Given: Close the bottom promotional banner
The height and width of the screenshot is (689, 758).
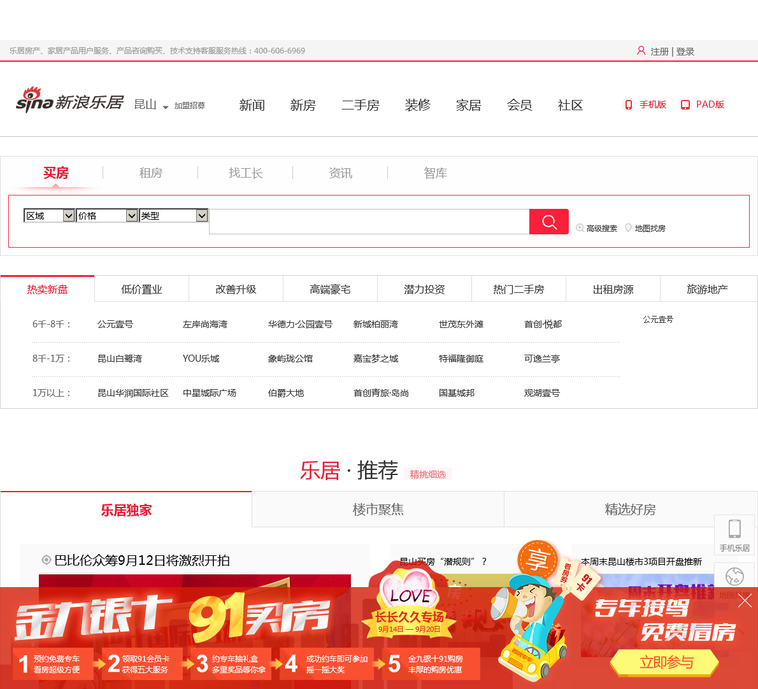Looking at the screenshot, I should [x=745, y=601].
